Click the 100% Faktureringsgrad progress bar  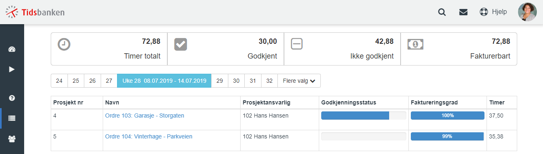point(447,115)
